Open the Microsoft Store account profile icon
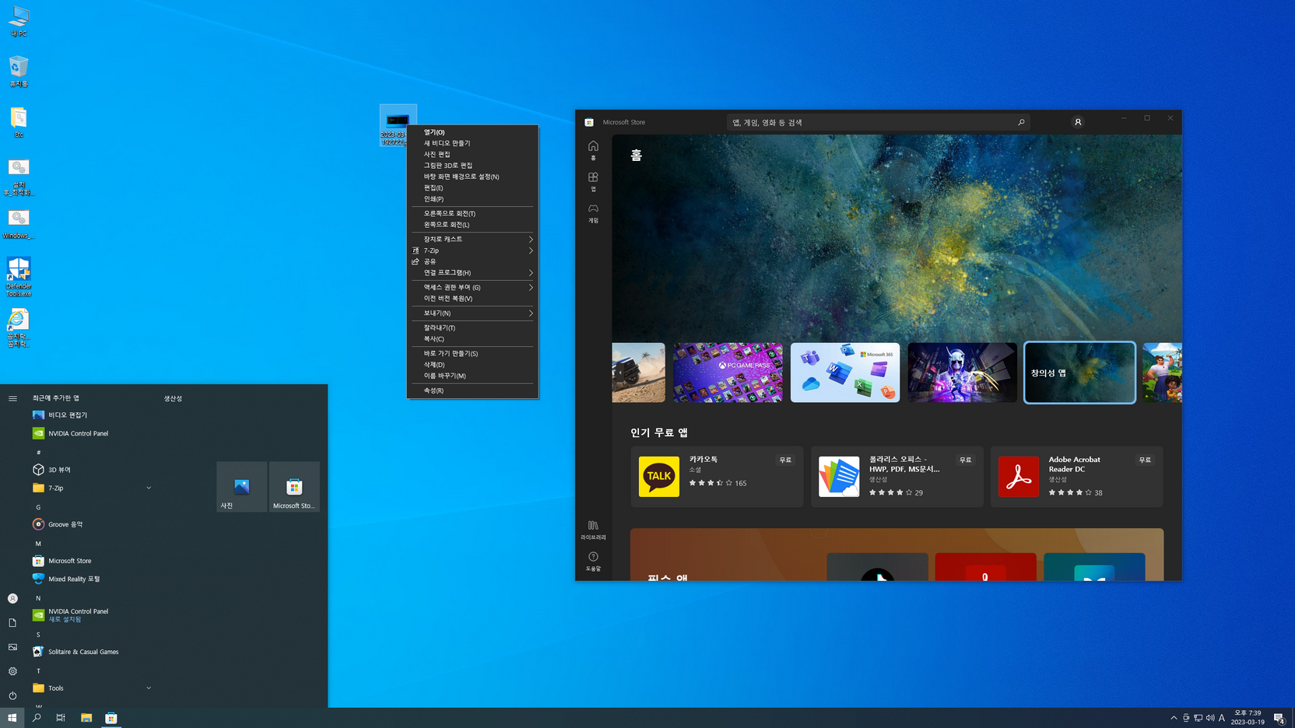The image size is (1295, 728). coord(1078,122)
